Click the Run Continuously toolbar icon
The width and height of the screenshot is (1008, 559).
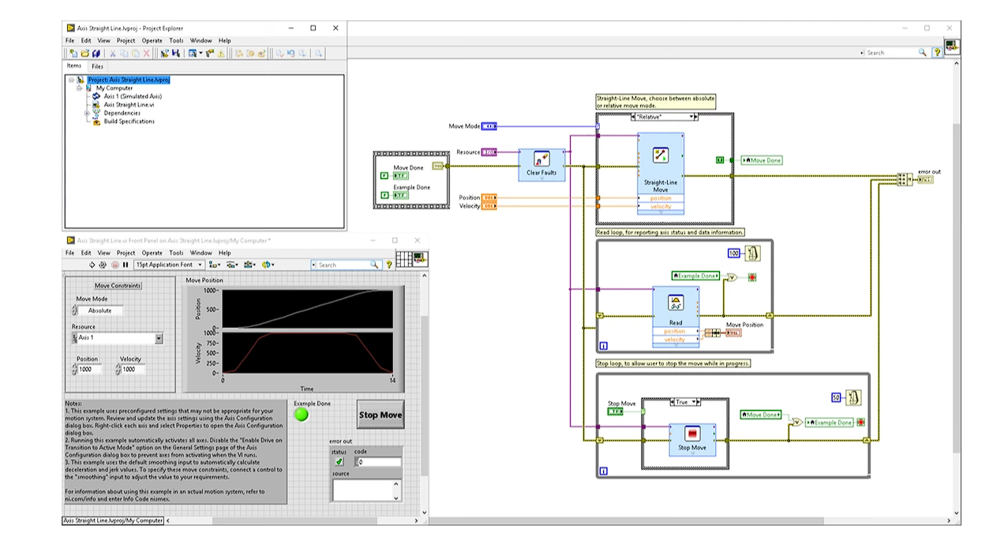(103, 265)
